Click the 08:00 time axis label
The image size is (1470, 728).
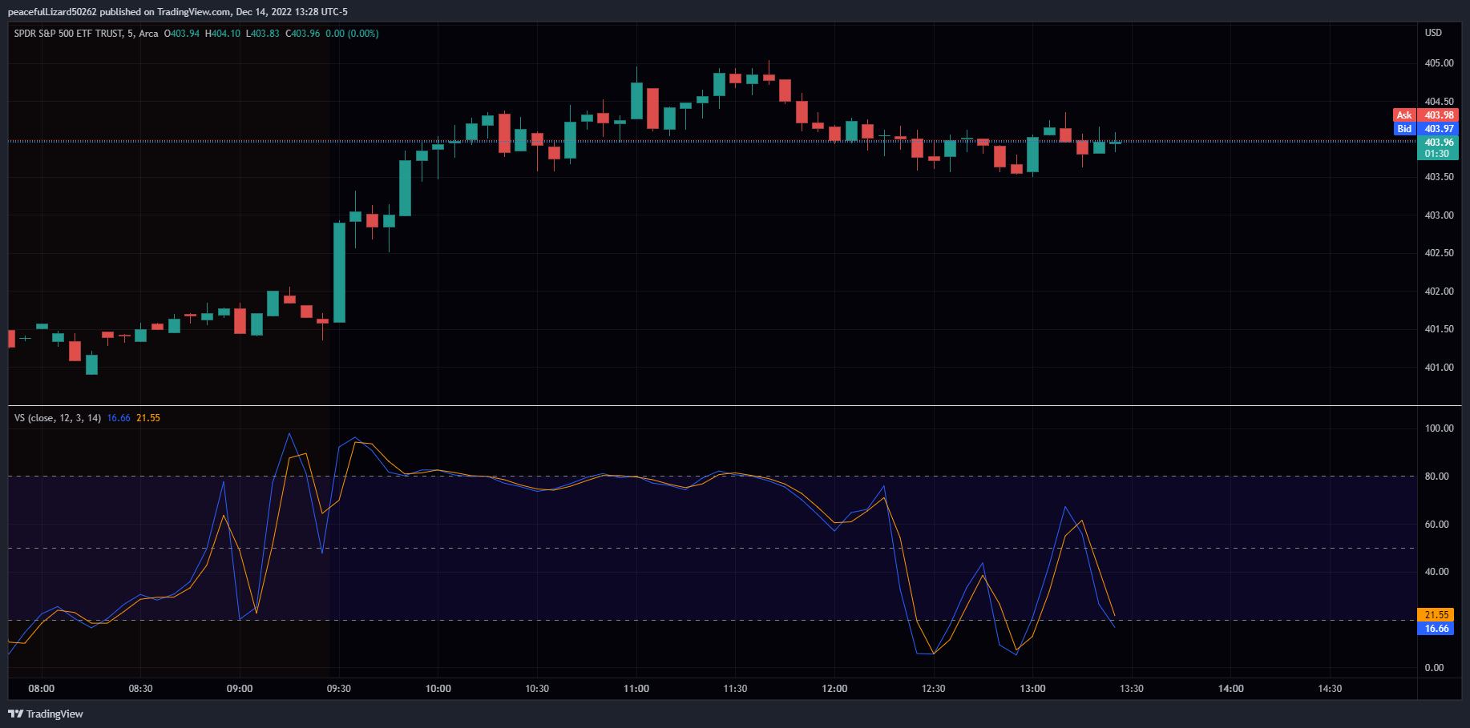click(42, 689)
